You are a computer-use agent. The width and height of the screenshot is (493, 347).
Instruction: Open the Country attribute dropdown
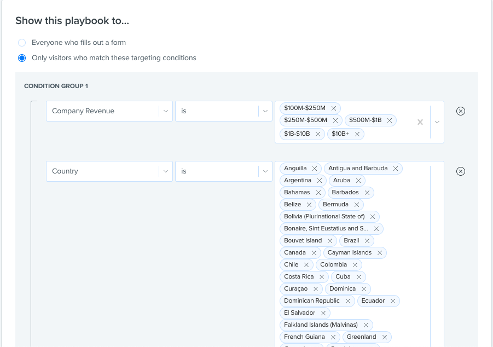point(109,171)
